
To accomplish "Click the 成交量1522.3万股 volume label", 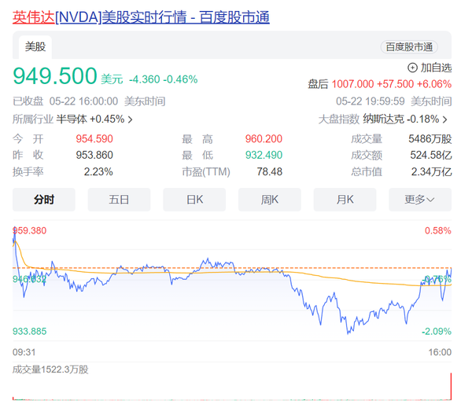I will coord(50,369).
